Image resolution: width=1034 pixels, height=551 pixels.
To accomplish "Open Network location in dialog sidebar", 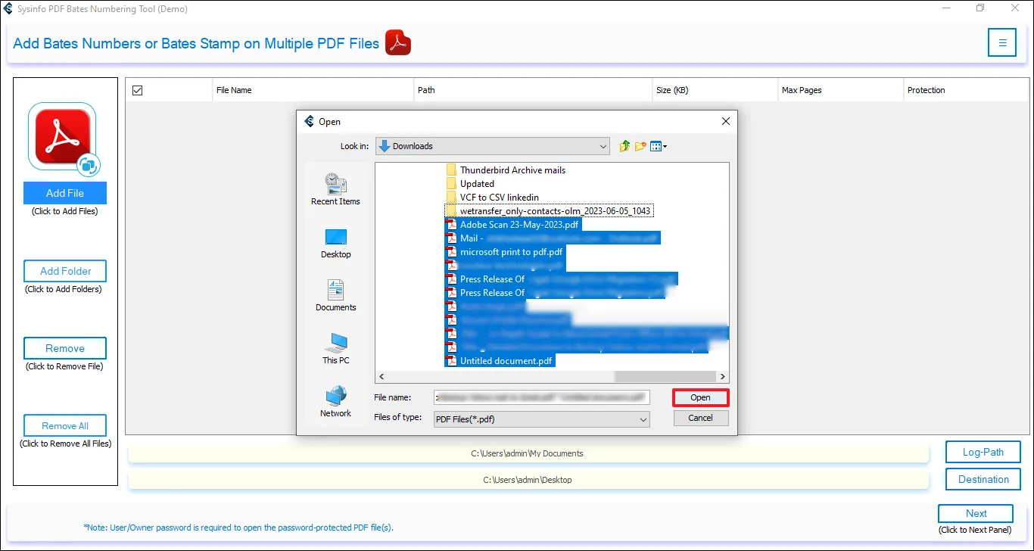I will pos(335,401).
